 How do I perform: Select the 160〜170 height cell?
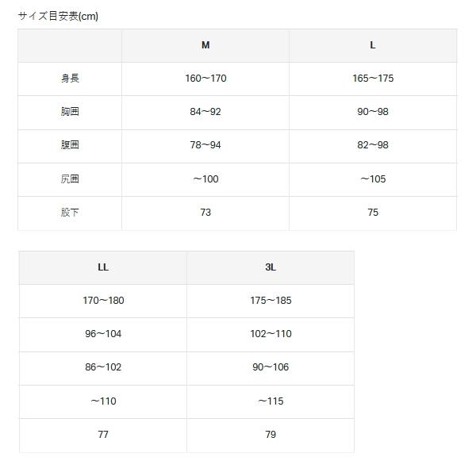[x=205, y=79]
